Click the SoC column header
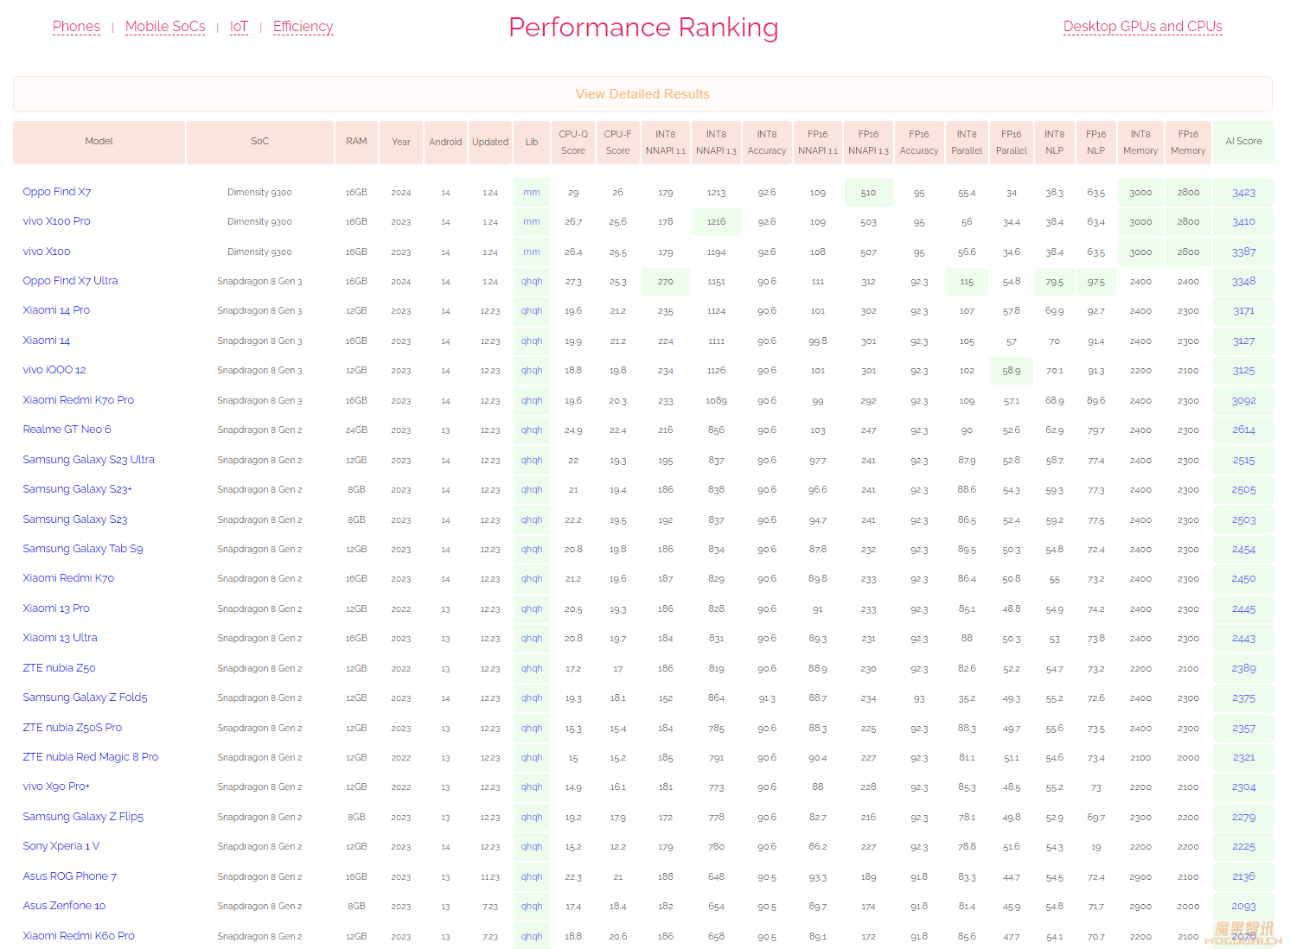1290x949 pixels. click(259, 142)
